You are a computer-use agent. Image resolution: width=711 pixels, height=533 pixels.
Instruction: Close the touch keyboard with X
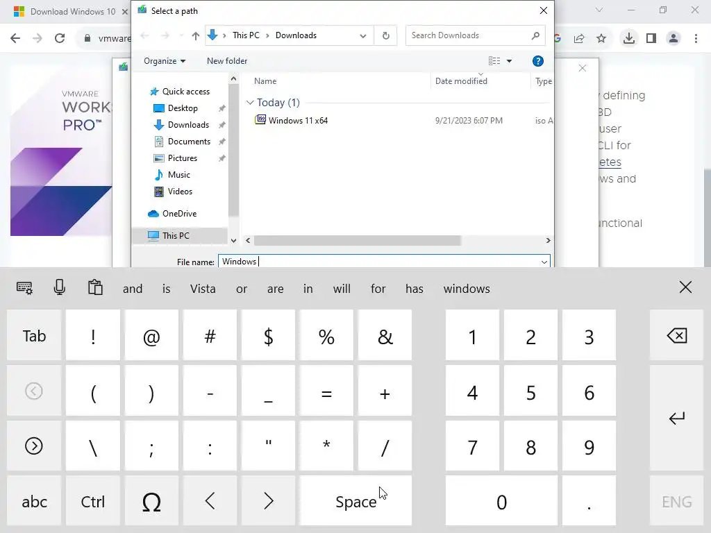685,287
